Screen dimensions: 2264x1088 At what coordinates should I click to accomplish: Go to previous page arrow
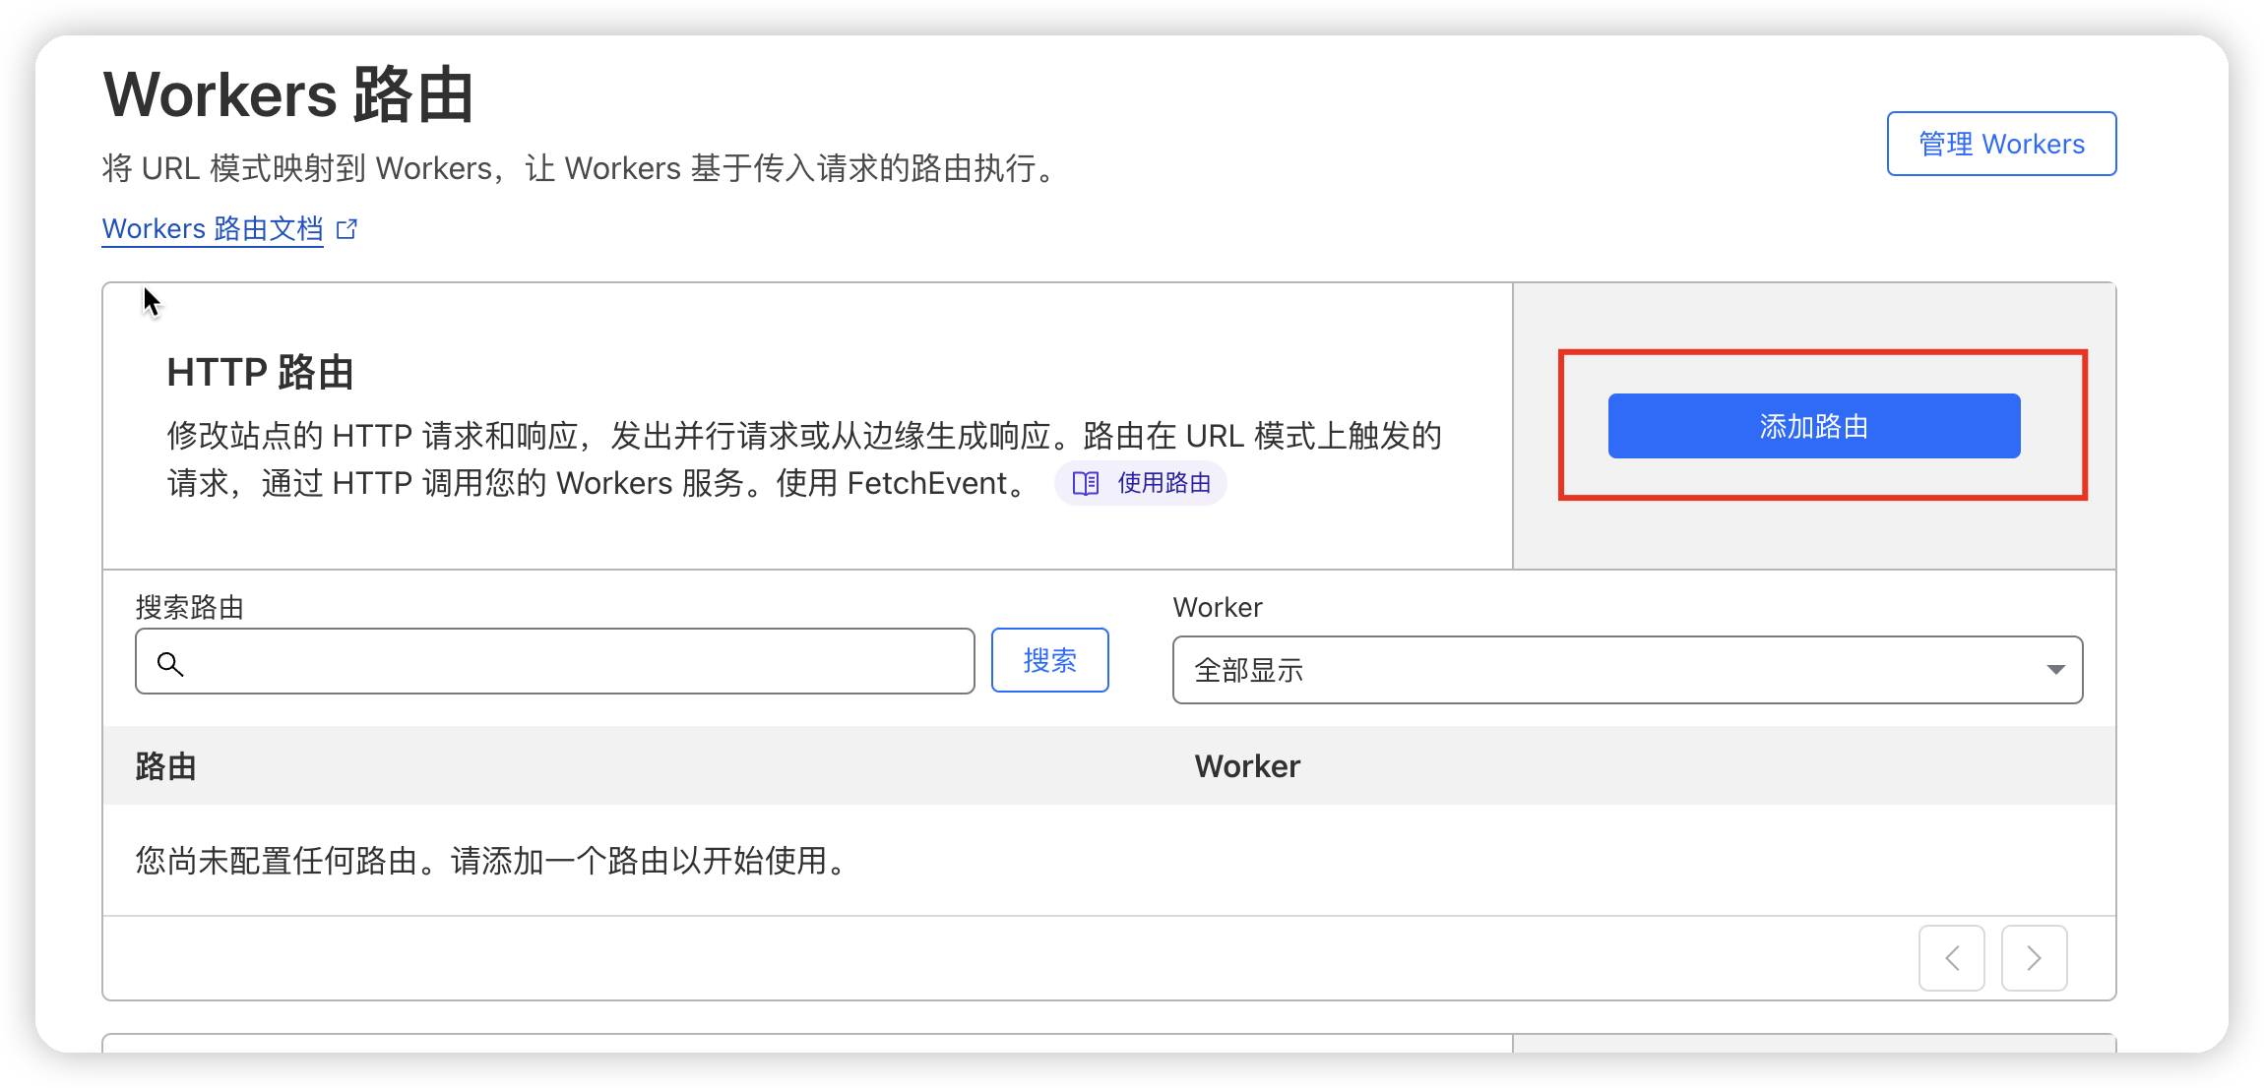coord(1951,958)
